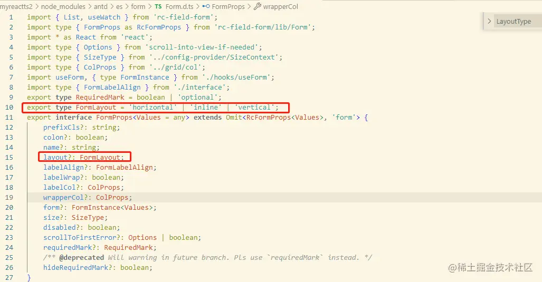Click the '@deprecated' comment tag

tap(82, 258)
